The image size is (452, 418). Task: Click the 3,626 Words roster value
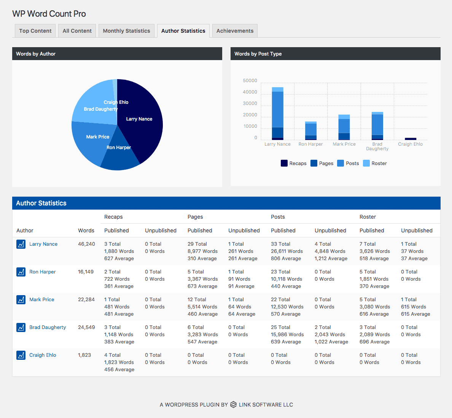375,251
